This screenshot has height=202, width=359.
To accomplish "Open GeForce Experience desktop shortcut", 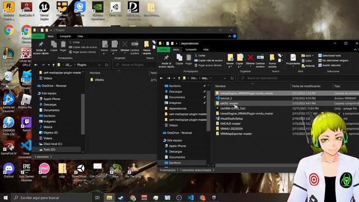I will [98, 11].
